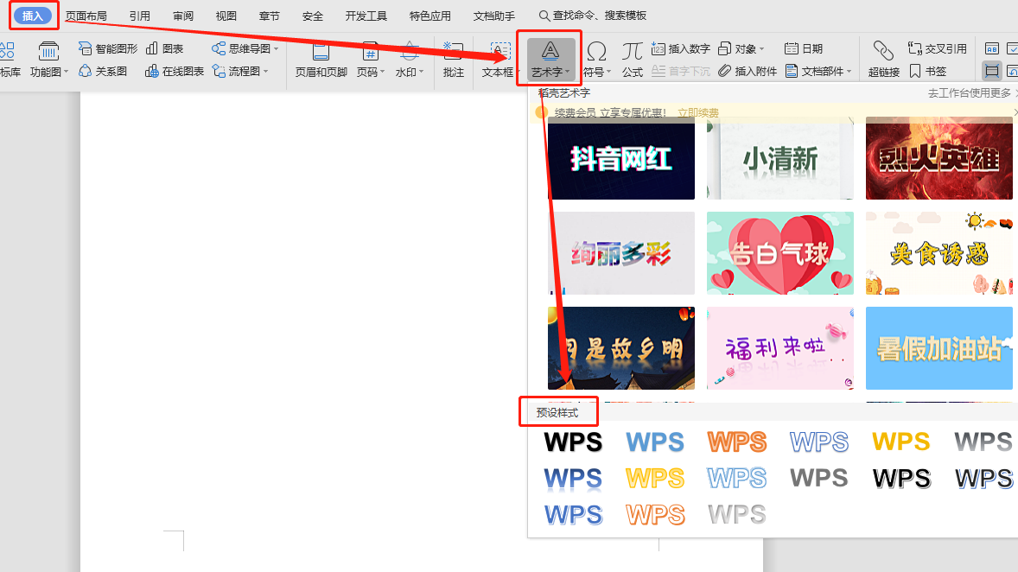The height and width of the screenshot is (572, 1018).
Task: Open the 智能图形 smart graphics tool
Action: coord(108,48)
